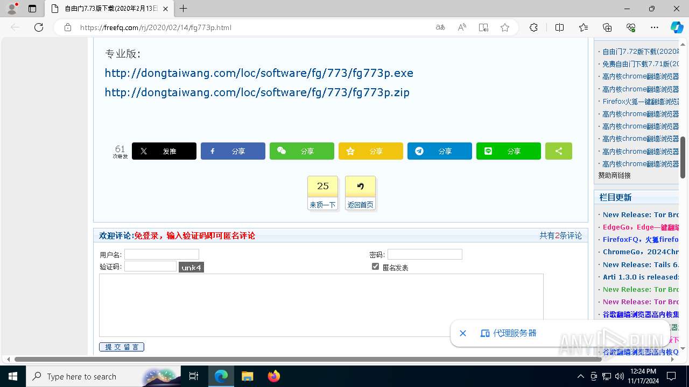Image resolution: width=689 pixels, height=387 pixels.
Task: Share to LINE 分享 button
Action: pos(509,151)
